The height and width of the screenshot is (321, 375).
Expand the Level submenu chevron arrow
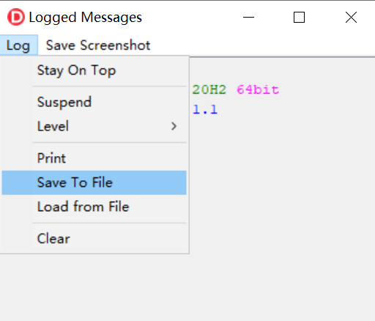coord(174,126)
